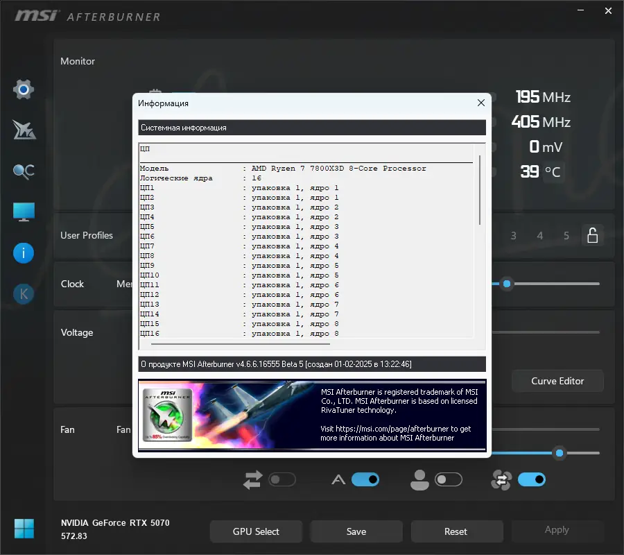Turn off the fan sync switch
The image size is (624, 555).
point(532,479)
